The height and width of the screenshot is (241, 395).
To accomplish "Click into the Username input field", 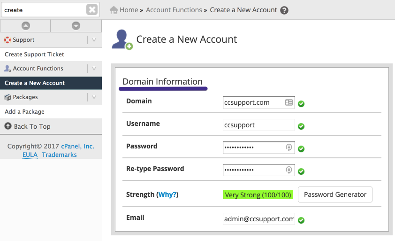I will click(258, 125).
